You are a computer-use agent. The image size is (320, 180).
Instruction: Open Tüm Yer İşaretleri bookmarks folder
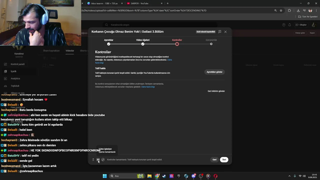[x=308, y=17]
